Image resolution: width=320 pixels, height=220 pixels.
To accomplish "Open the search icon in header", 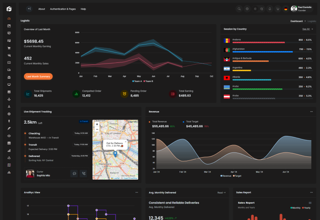I will [239, 9].
